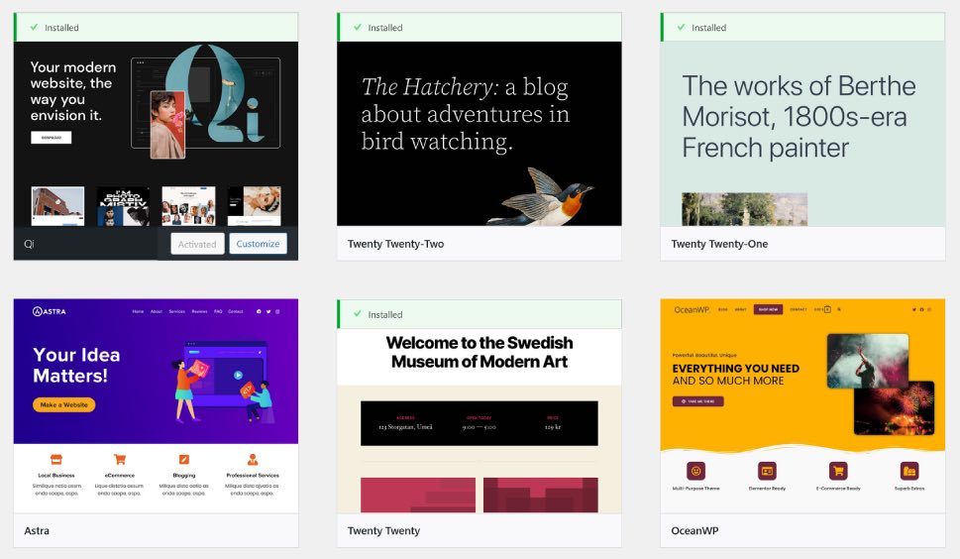Click the Customize button on Qi theme
The height and width of the screenshot is (559, 960).
point(258,244)
